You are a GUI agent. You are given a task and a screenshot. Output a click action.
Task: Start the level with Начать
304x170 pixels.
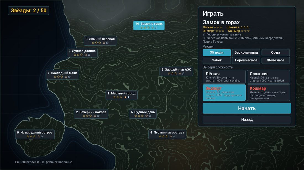coord(247,108)
